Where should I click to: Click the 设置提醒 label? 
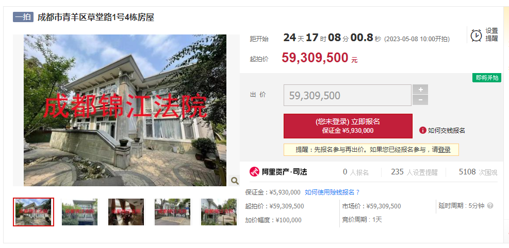(491, 34)
